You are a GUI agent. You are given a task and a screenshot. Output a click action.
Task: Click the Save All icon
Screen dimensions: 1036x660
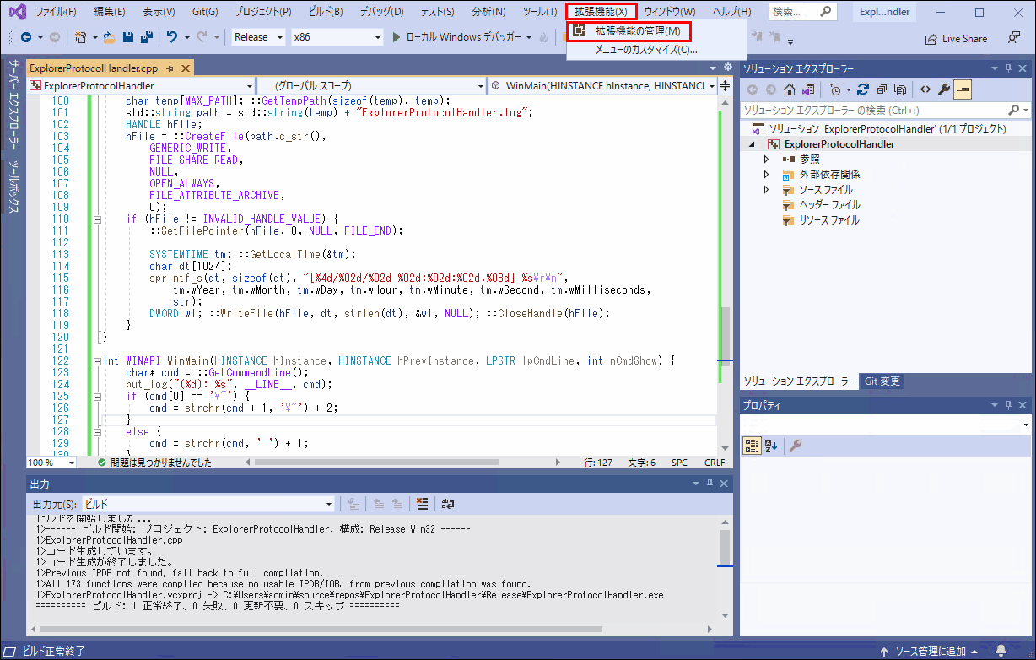pyautogui.click(x=146, y=37)
